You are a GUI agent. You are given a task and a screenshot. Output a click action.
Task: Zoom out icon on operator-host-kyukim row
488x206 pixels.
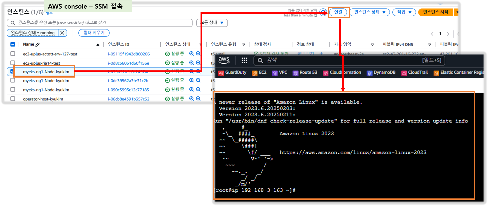point(198,98)
